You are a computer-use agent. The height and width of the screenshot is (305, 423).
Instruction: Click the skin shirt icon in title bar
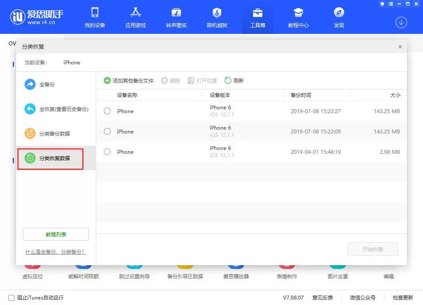coord(382,4)
